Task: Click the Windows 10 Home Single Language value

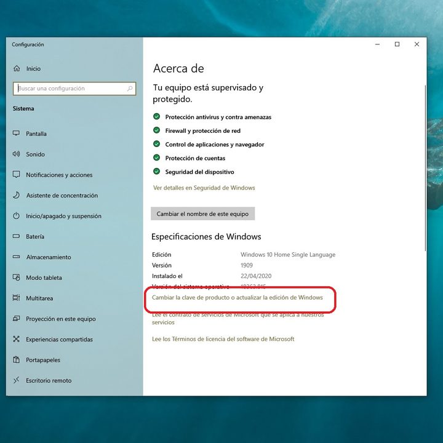Action: pos(288,255)
